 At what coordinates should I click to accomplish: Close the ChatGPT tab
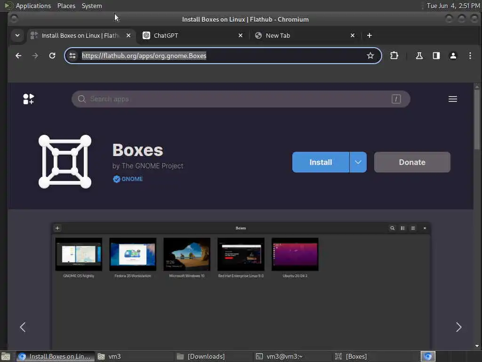click(x=241, y=35)
